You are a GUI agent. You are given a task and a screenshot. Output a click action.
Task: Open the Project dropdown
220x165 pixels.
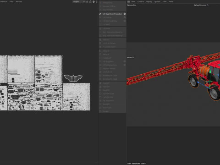[x=79, y=2]
